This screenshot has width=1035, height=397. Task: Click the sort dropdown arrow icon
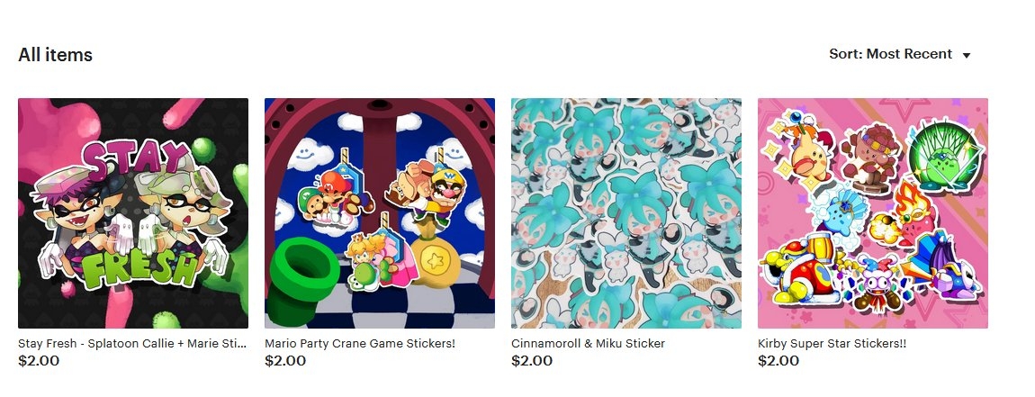pyautogui.click(x=967, y=56)
